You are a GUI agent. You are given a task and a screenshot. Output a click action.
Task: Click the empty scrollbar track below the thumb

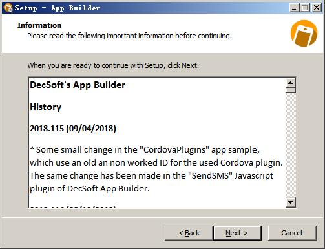click(x=291, y=145)
